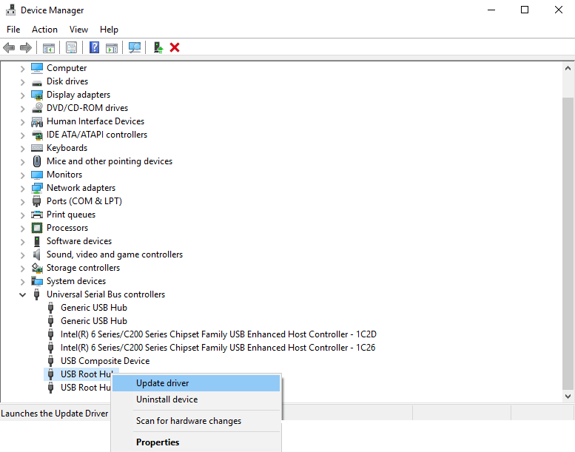This screenshot has height=452, width=575.
Task: Click the Back arrow toolbar icon
Action: [x=9, y=47]
